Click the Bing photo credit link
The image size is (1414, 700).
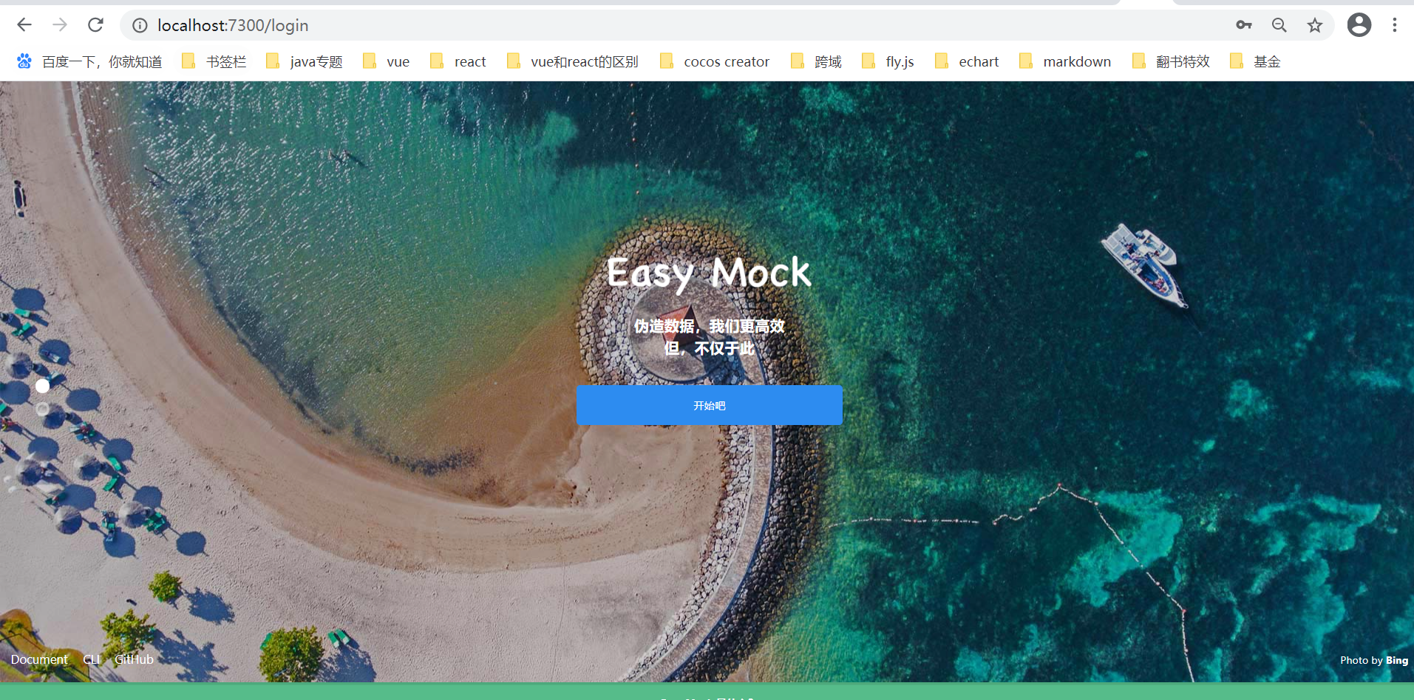1396,660
